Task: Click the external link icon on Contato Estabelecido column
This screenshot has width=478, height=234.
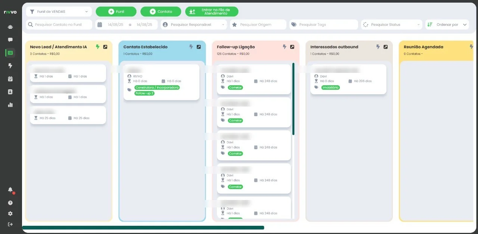Action: (x=199, y=47)
